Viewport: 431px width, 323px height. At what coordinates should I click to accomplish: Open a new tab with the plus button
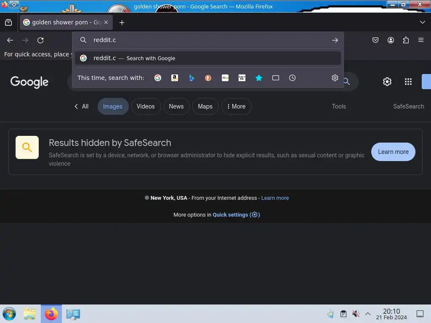(122, 23)
